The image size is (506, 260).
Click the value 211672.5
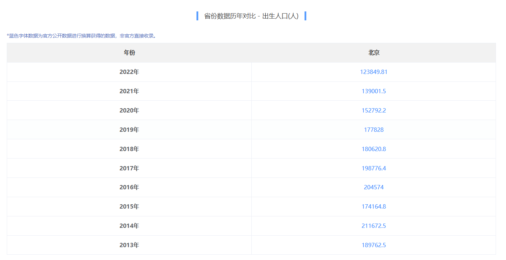click(x=374, y=226)
